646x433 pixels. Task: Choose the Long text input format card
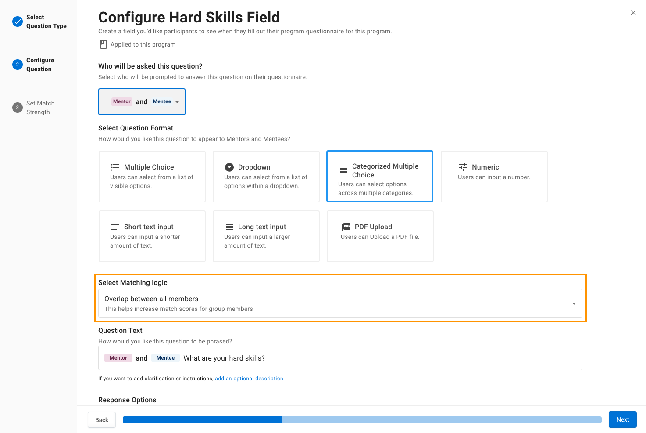[266, 236]
